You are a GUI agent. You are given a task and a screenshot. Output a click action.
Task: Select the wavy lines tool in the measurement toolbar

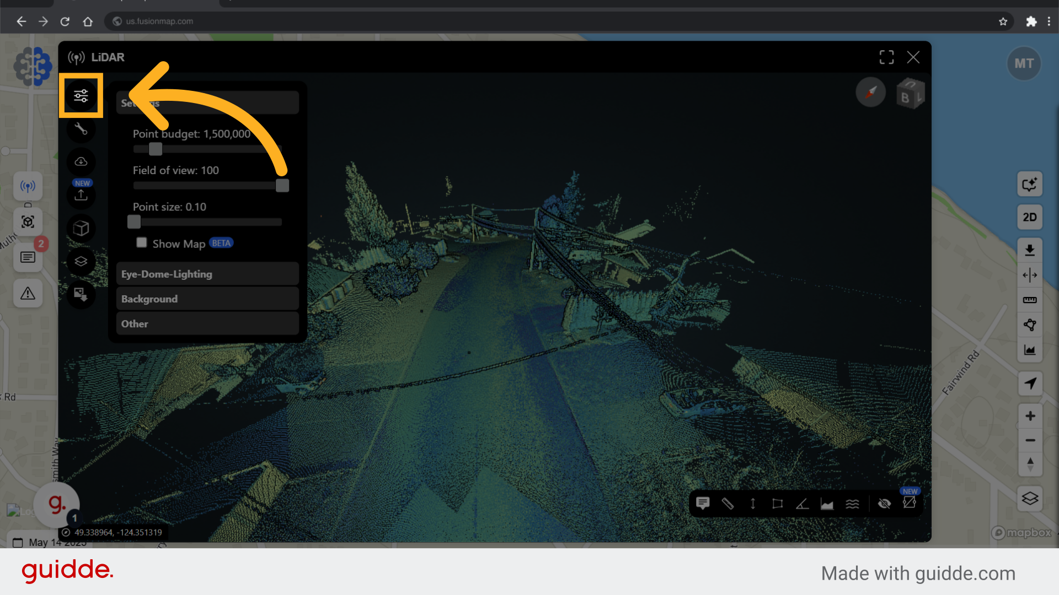852,504
